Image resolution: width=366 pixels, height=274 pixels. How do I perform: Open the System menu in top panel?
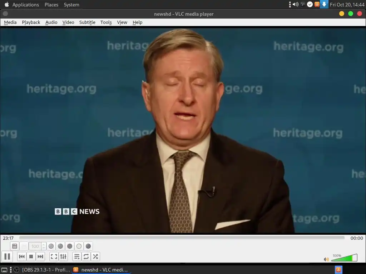point(71,5)
